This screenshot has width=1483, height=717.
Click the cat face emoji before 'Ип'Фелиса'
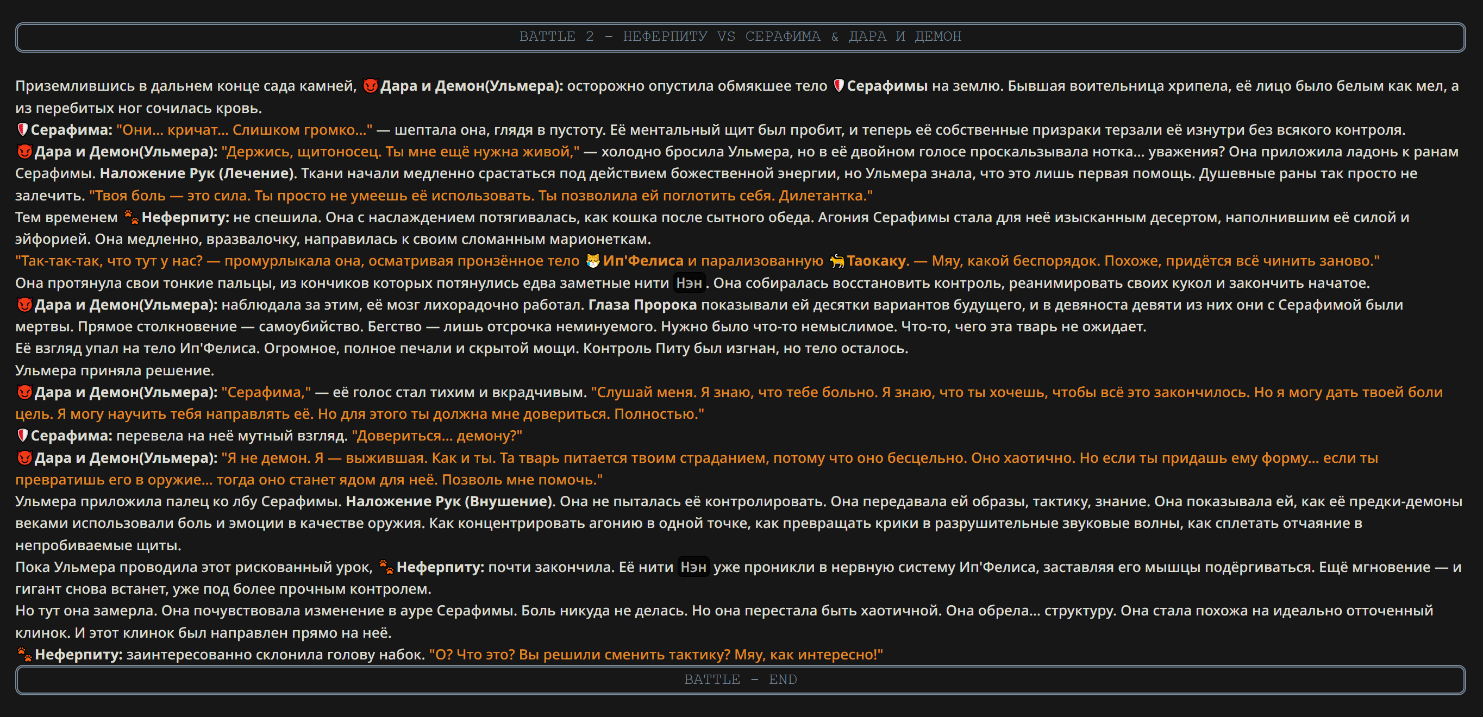[592, 261]
